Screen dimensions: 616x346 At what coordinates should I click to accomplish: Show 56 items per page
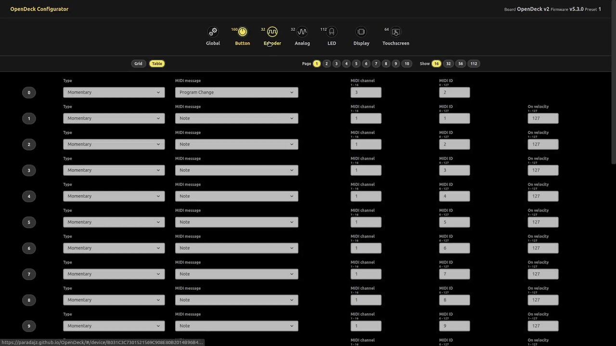pyautogui.click(x=461, y=63)
